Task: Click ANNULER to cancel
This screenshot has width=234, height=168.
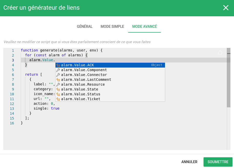Action: tap(189, 162)
